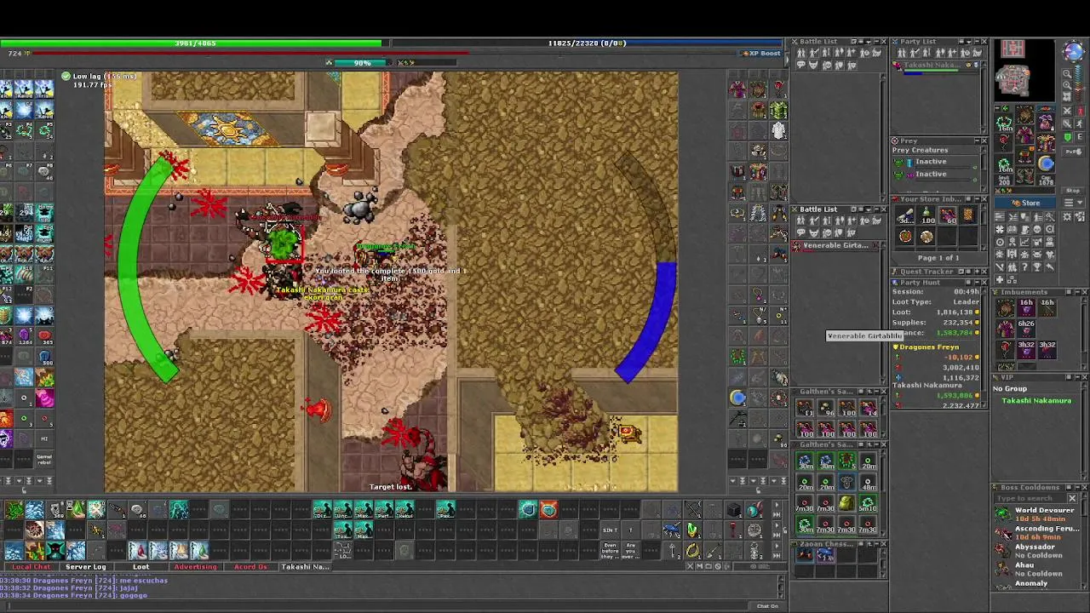The image size is (1090, 613).
Task: Open the Store button
Action: 1024,203
